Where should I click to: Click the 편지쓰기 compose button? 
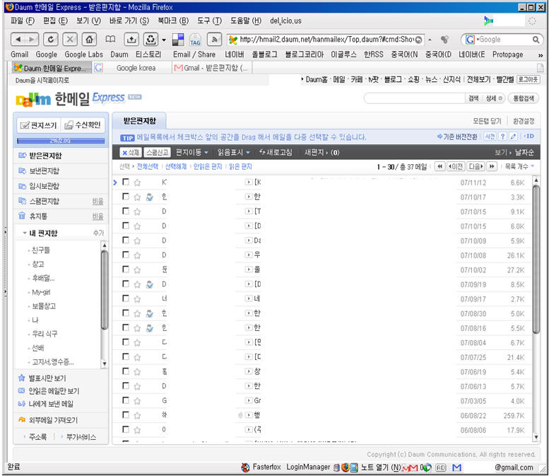click(39, 125)
